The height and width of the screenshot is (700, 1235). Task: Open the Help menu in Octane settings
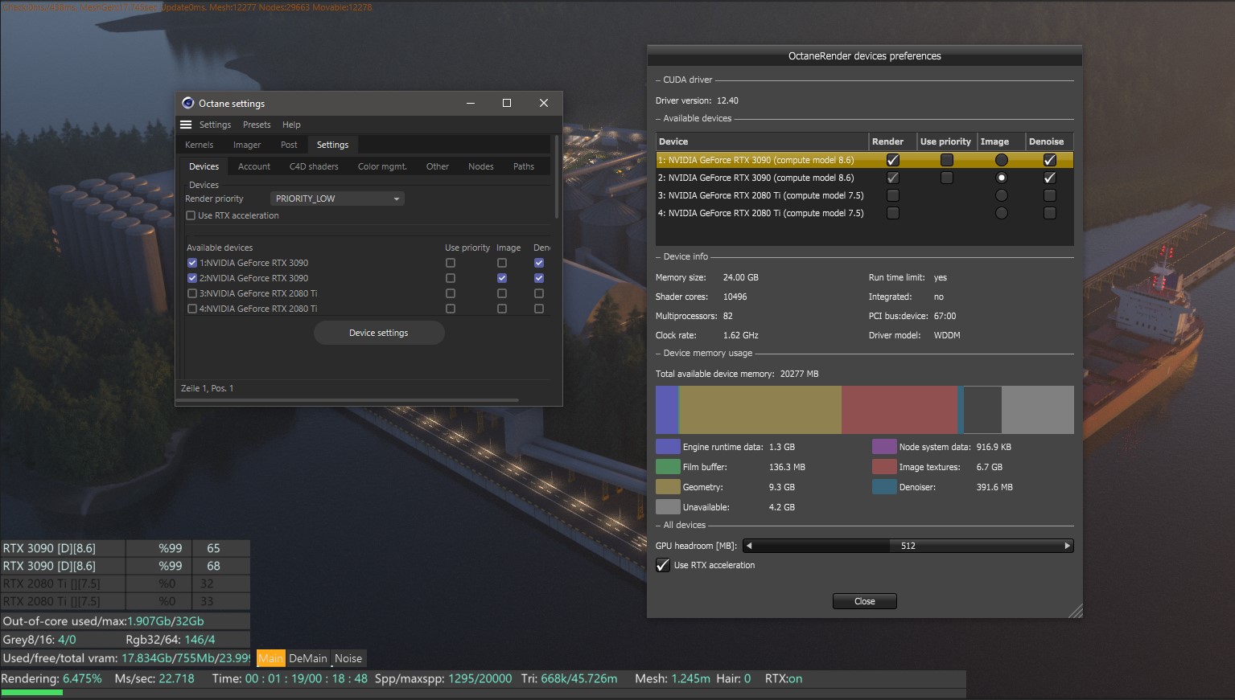pos(291,125)
